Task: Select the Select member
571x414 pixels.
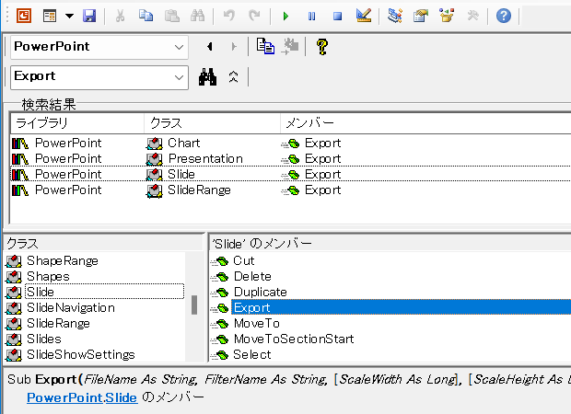Action: coord(252,355)
